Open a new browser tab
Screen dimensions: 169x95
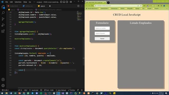pyautogui.click(x=108, y=3)
